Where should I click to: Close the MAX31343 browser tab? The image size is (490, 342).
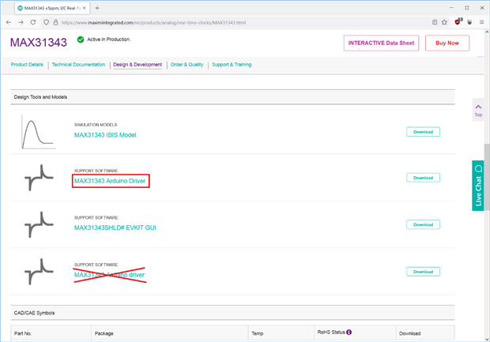pos(84,8)
